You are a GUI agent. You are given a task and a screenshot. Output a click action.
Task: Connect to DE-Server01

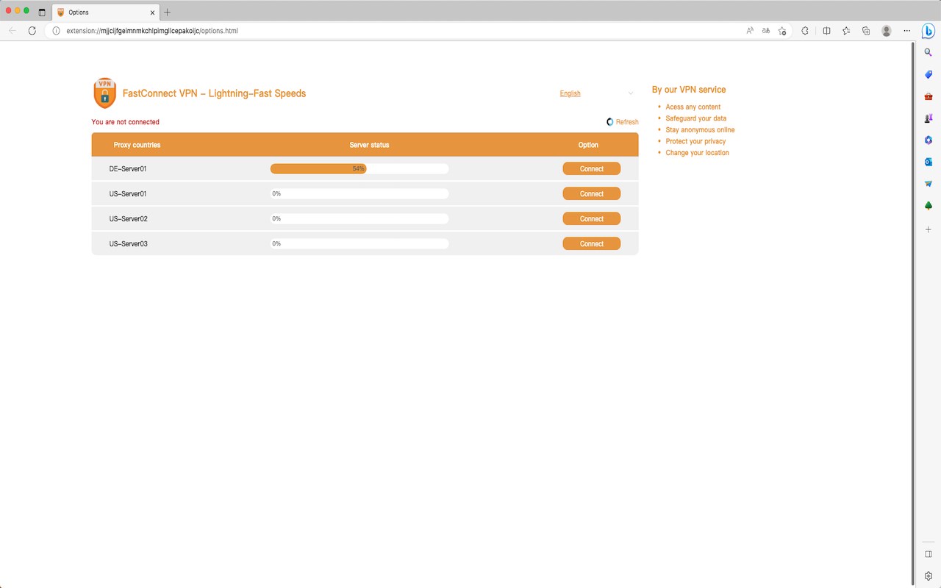592,169
